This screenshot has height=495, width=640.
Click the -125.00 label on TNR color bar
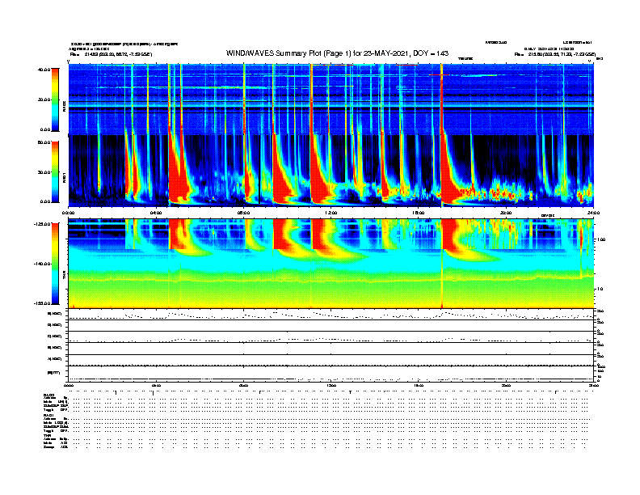point(42,224)
